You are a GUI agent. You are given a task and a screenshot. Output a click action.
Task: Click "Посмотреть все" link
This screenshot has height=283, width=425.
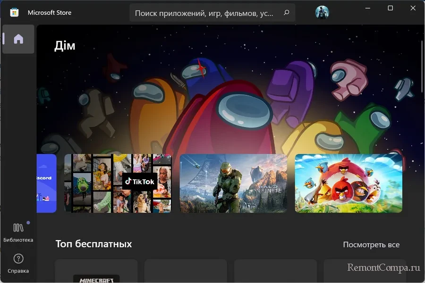tap(371, 244)
